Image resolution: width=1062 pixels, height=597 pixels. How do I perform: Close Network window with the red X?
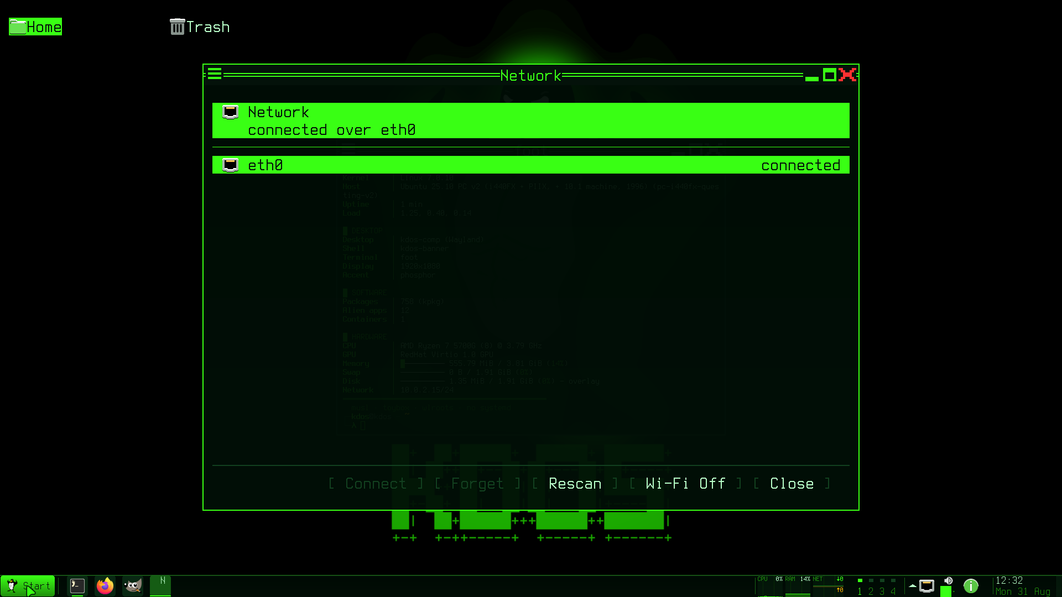[x=847, y=75]
